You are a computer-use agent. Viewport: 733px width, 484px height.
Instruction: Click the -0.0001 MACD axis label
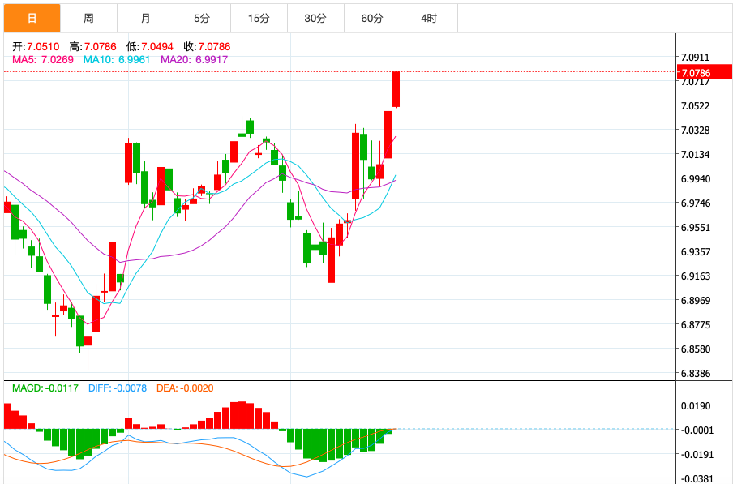(x=696, y=430)
